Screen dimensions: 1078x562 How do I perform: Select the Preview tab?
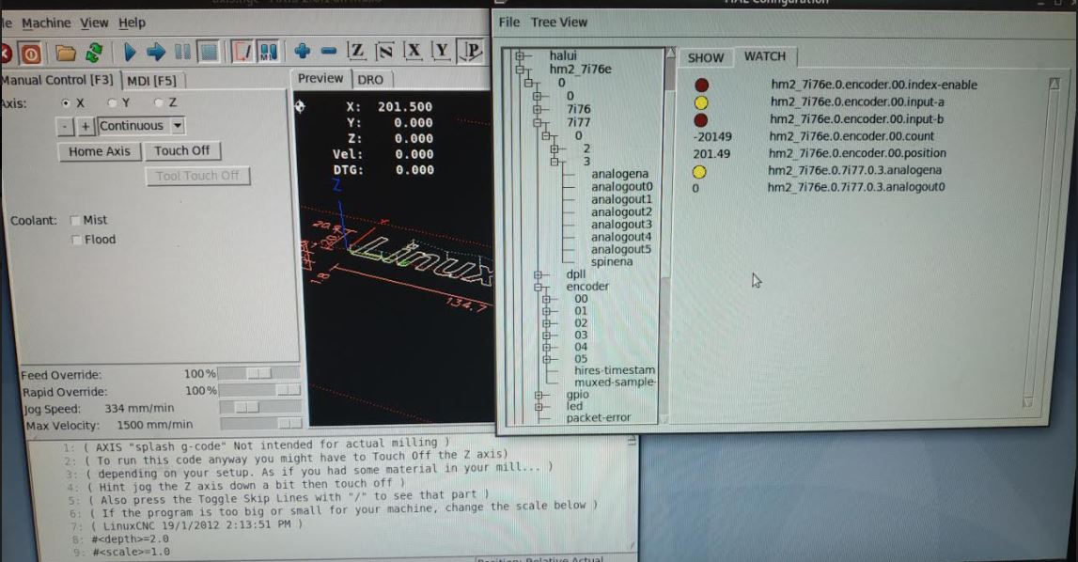pyautogui.click(x=320, y=78)
